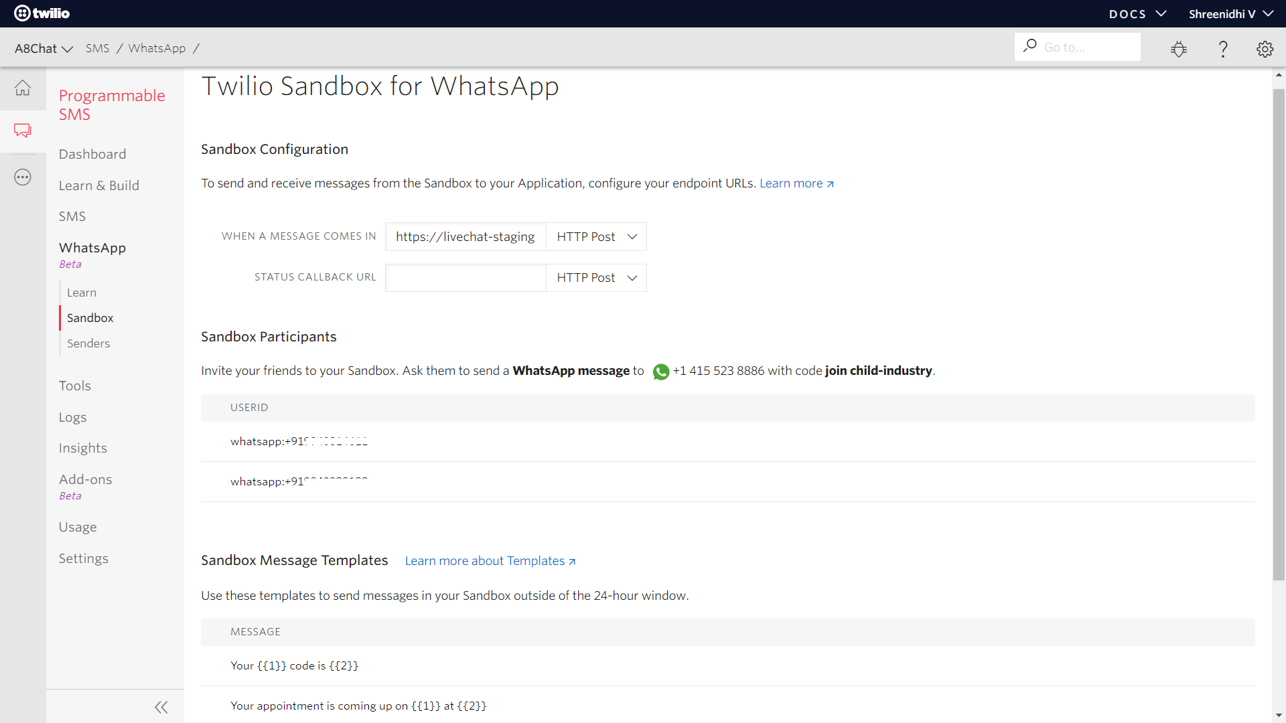
Task: Open Learn more about Templates link
Action: [x=490, y=561]
